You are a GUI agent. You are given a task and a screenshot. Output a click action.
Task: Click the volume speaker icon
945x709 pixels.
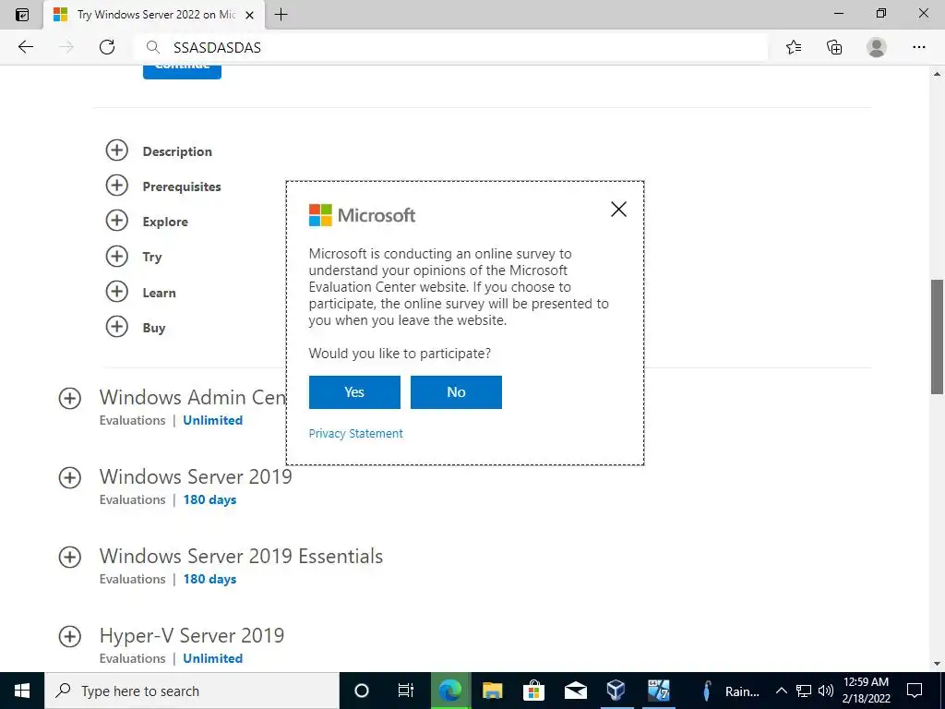click(826, 691)
